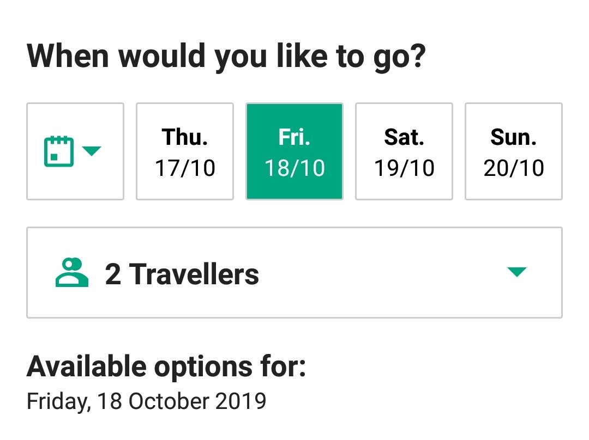Click the "17/10" date text
Image resolution: width=589 pixels, height=440 pixels.
[185, 168]
